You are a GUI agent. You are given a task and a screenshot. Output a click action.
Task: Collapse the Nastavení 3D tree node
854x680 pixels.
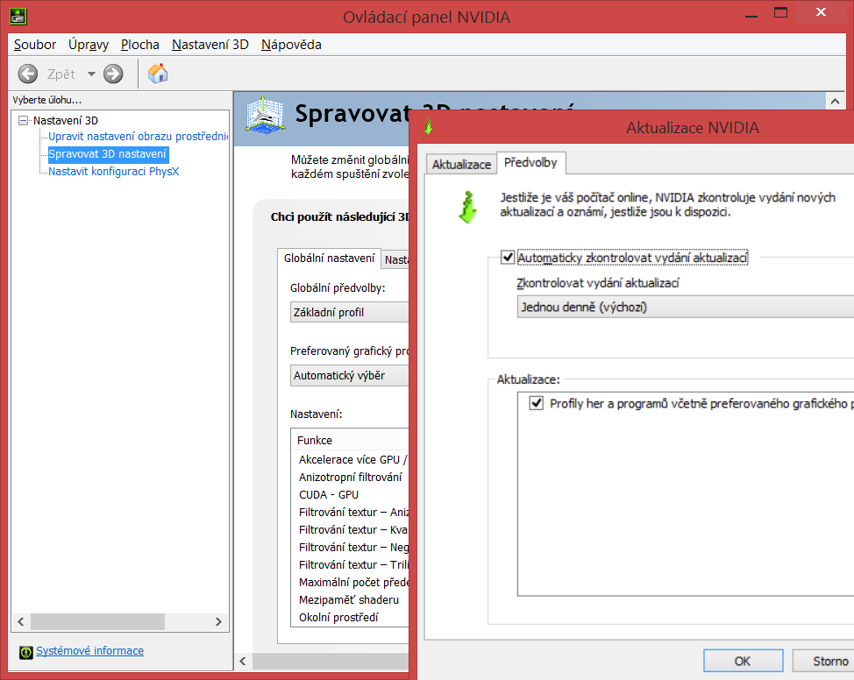[23, 120]
